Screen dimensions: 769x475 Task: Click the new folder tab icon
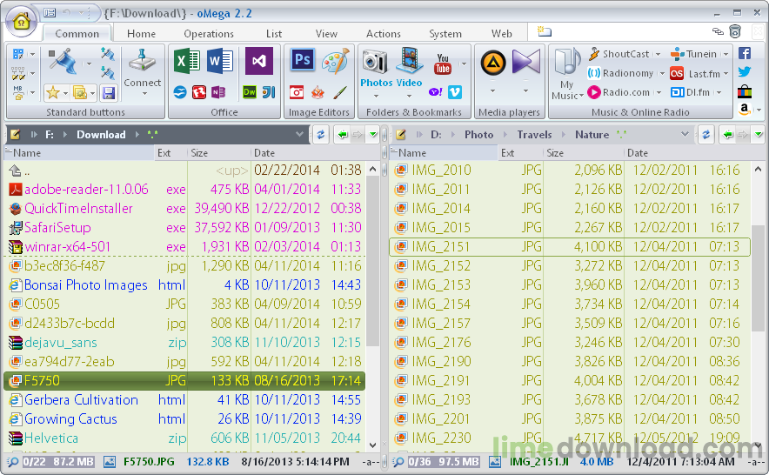tap(545, 32)
